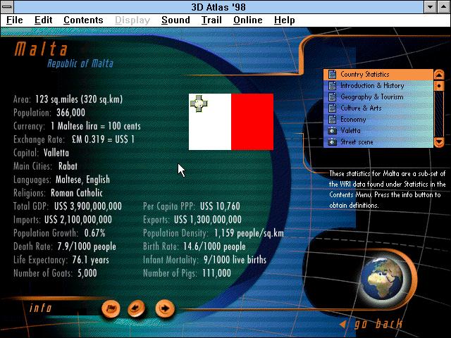Click the Exports value US$ 1,300,000,000
Viewport: 451px width, 338px height.
click(x=208, y=220)
